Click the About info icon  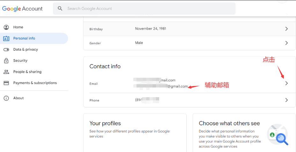click(6, 98)
